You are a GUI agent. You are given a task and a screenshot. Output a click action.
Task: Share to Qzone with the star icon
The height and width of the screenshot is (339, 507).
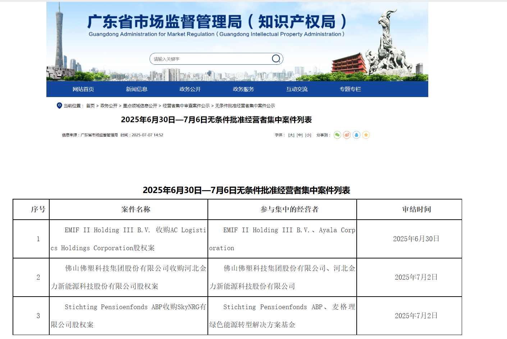pos(366,135)
